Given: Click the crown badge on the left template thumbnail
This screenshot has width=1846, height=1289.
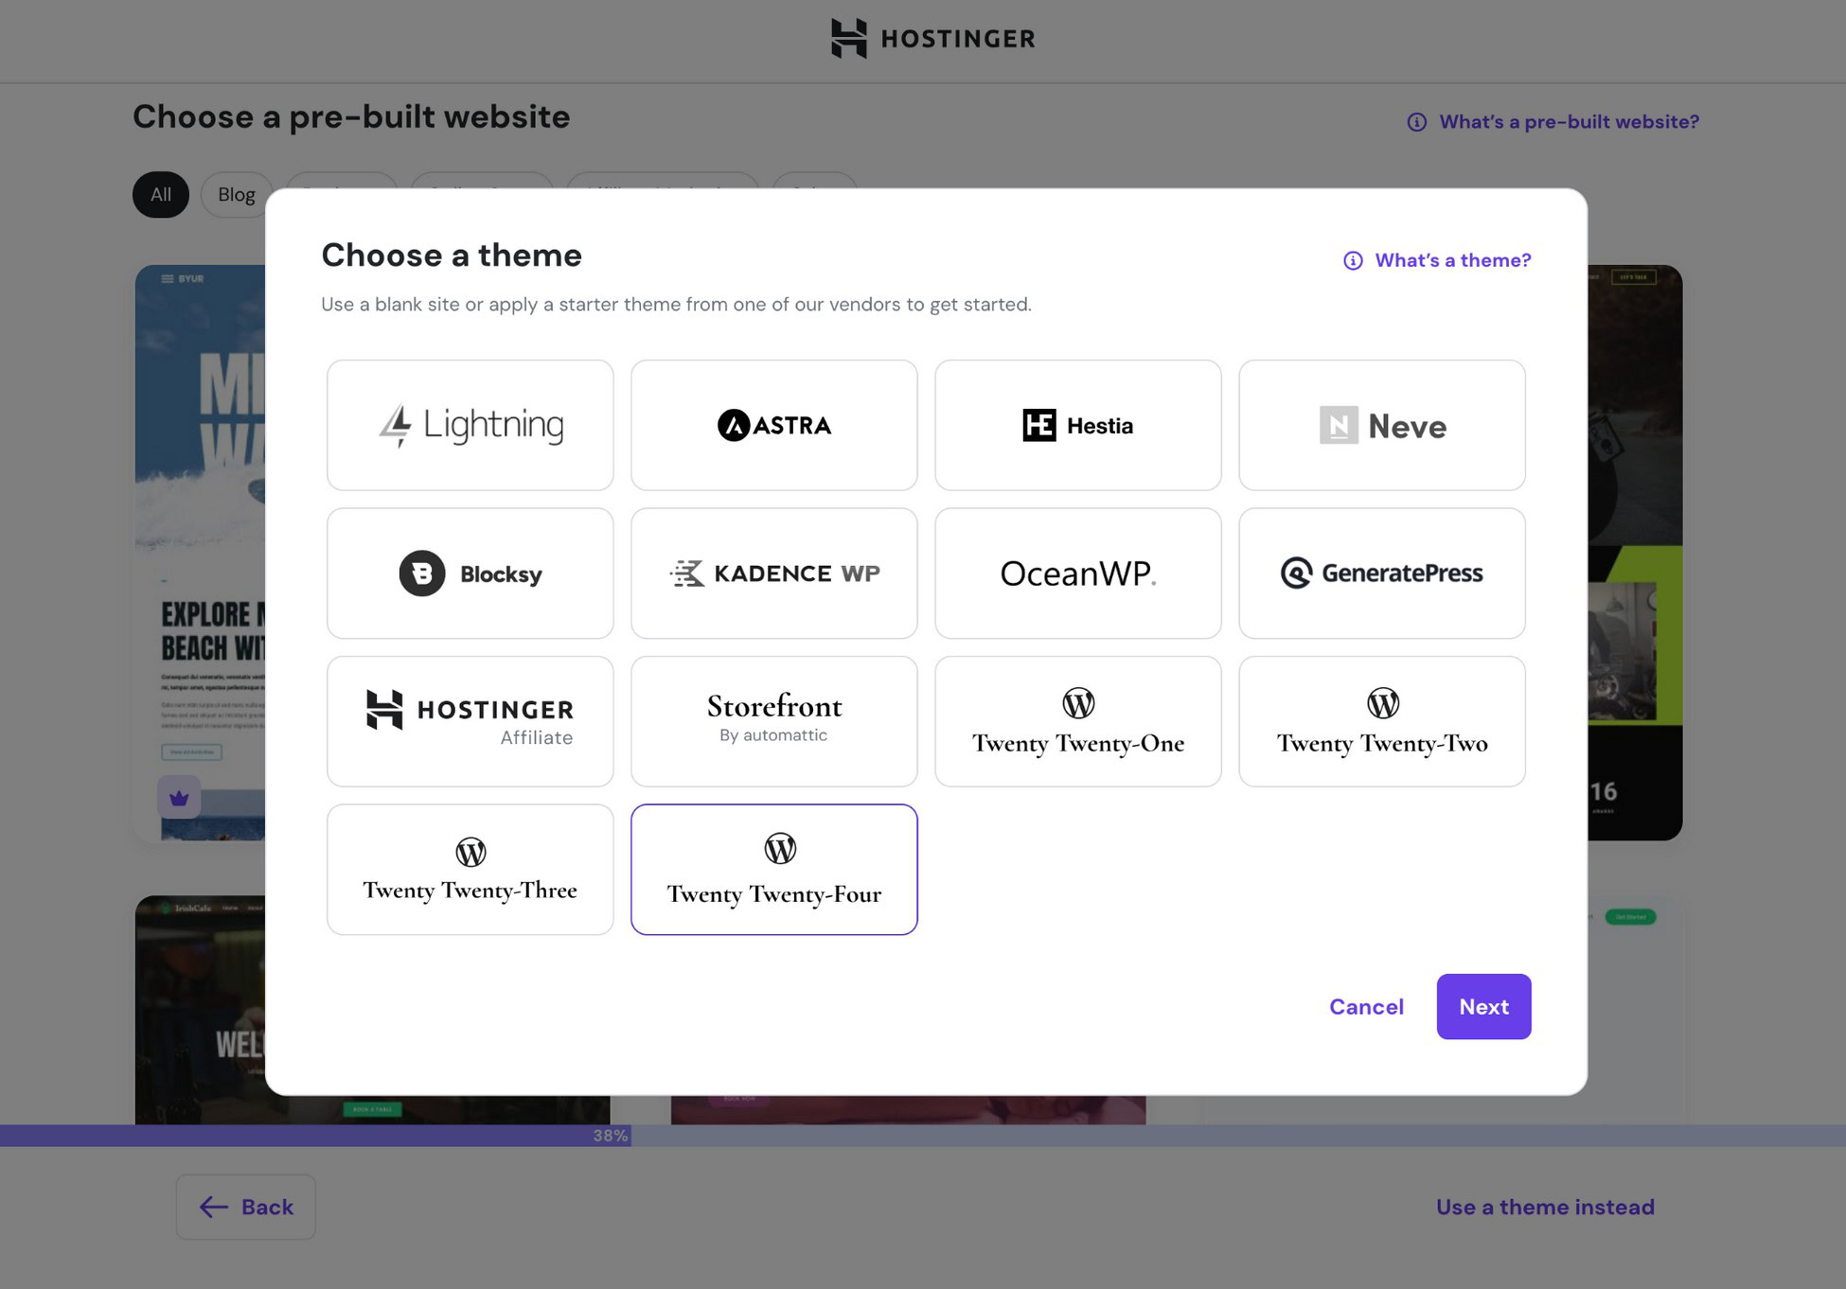Looking at the screenshot, I should point(178,797).
